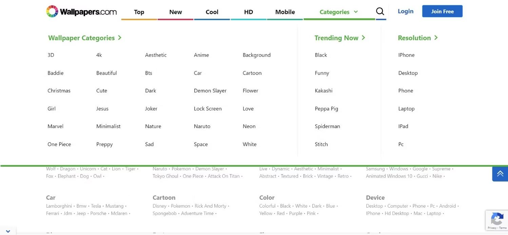Viewport: 508px width, 235px height.
Task: Open the HD wallpapers tab
Action: tap(249, 12)
